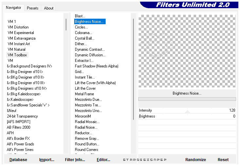
Task: Choose the Dynamic Diffusion... filter
Action: click(90, 55)
